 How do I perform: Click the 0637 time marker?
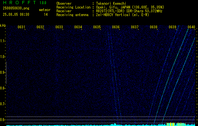135,27
